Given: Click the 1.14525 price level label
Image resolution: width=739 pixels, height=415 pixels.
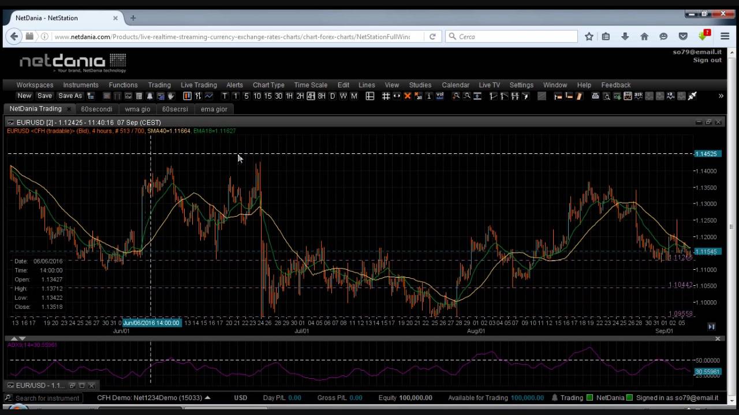Looking at the screenshot, I should pos(706,154).
